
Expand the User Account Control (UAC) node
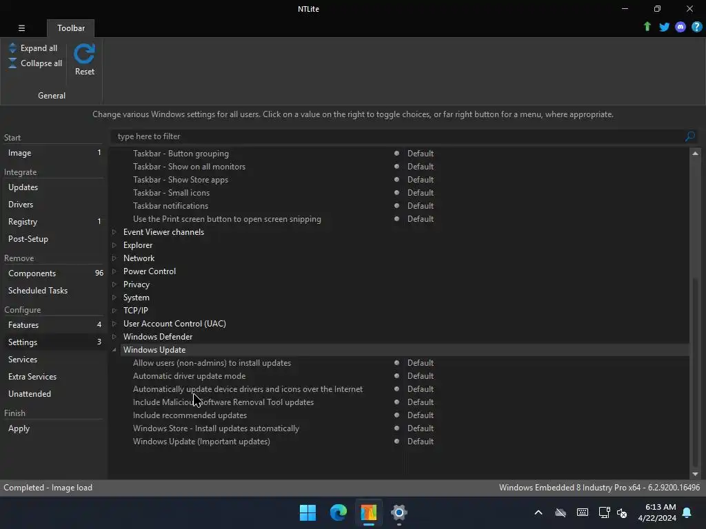point(114,324)
